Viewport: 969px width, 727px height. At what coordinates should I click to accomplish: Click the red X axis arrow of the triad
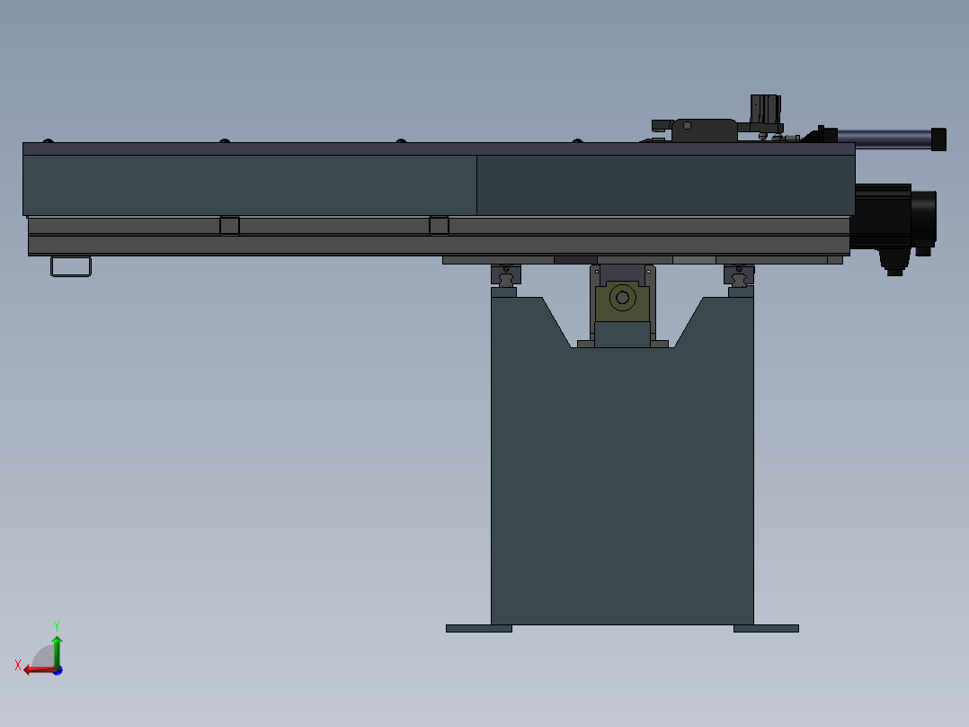[39, 670]
